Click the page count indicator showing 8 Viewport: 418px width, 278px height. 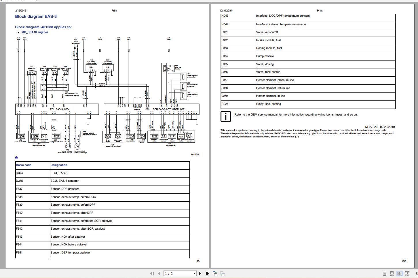click(415, 273)
